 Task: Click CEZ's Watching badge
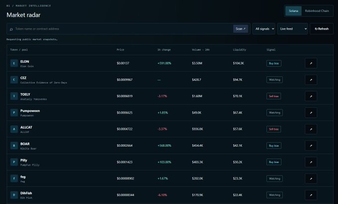(x=274, y=79)
